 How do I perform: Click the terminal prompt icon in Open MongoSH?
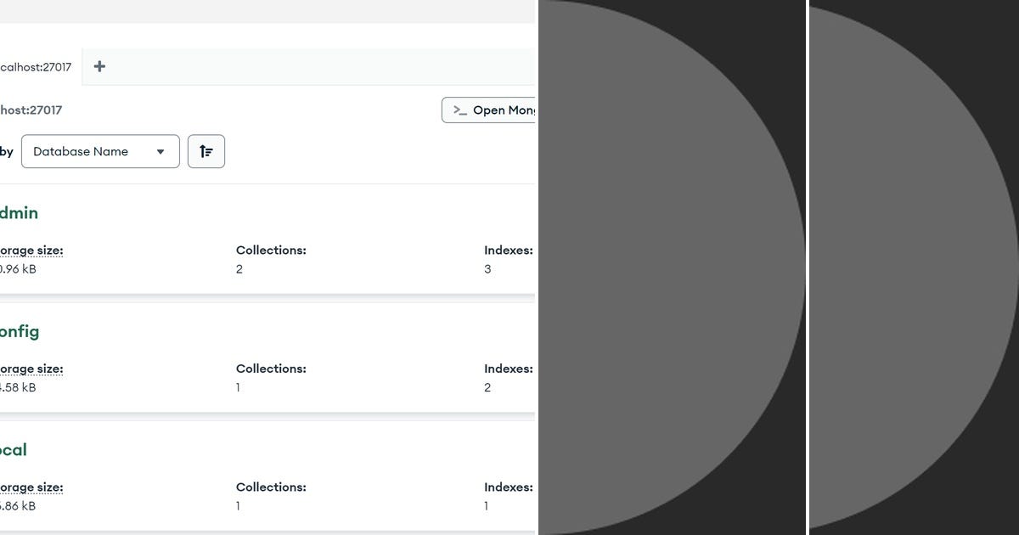click(x=459, y=110)
